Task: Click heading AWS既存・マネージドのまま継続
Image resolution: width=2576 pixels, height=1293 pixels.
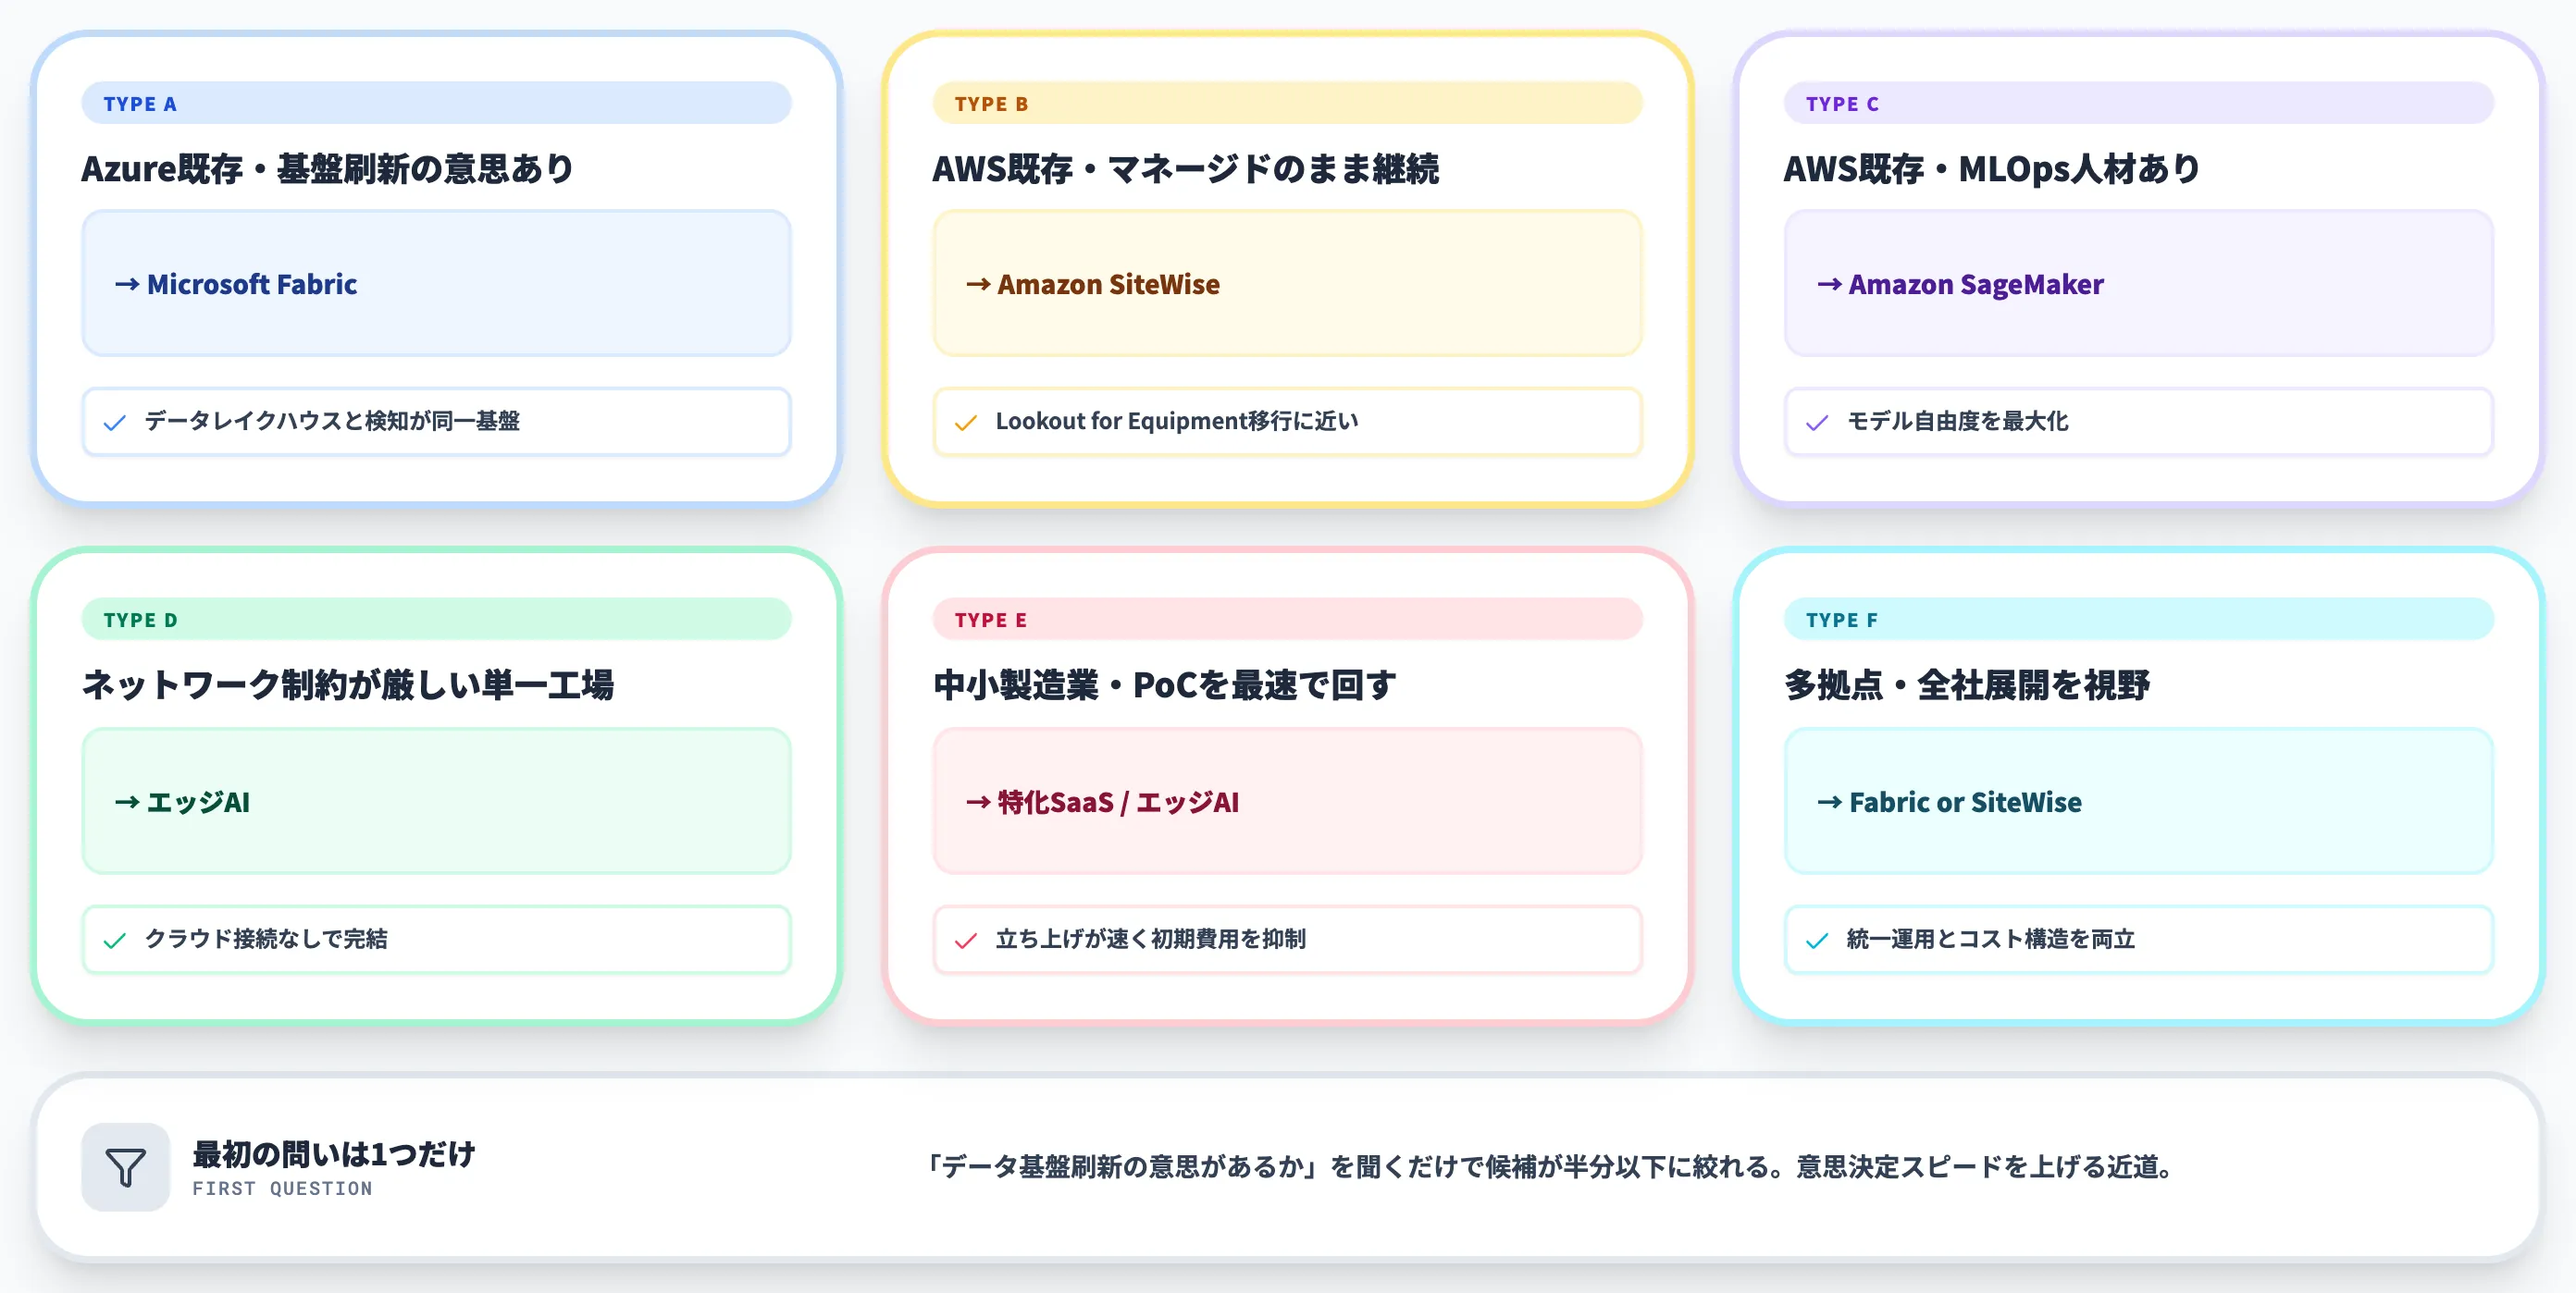Action: 1185,168
